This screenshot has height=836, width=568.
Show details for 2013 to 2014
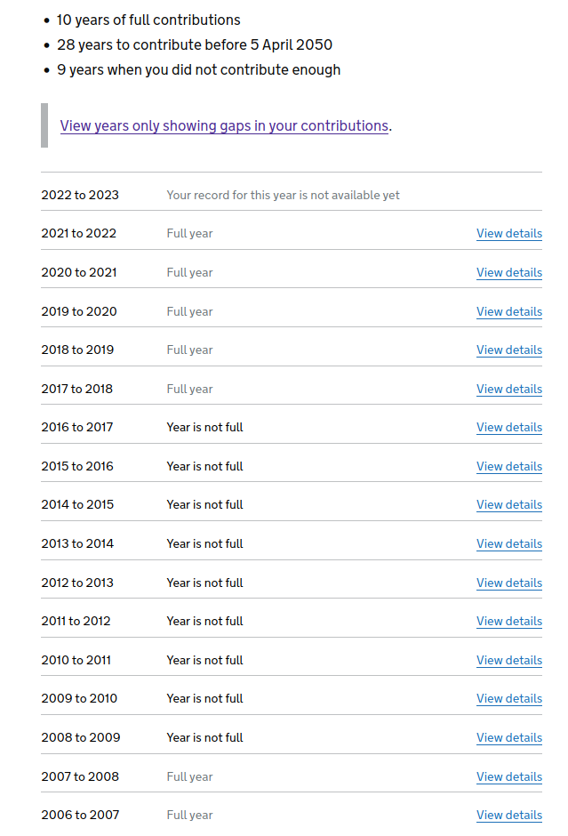coord(508,544)
